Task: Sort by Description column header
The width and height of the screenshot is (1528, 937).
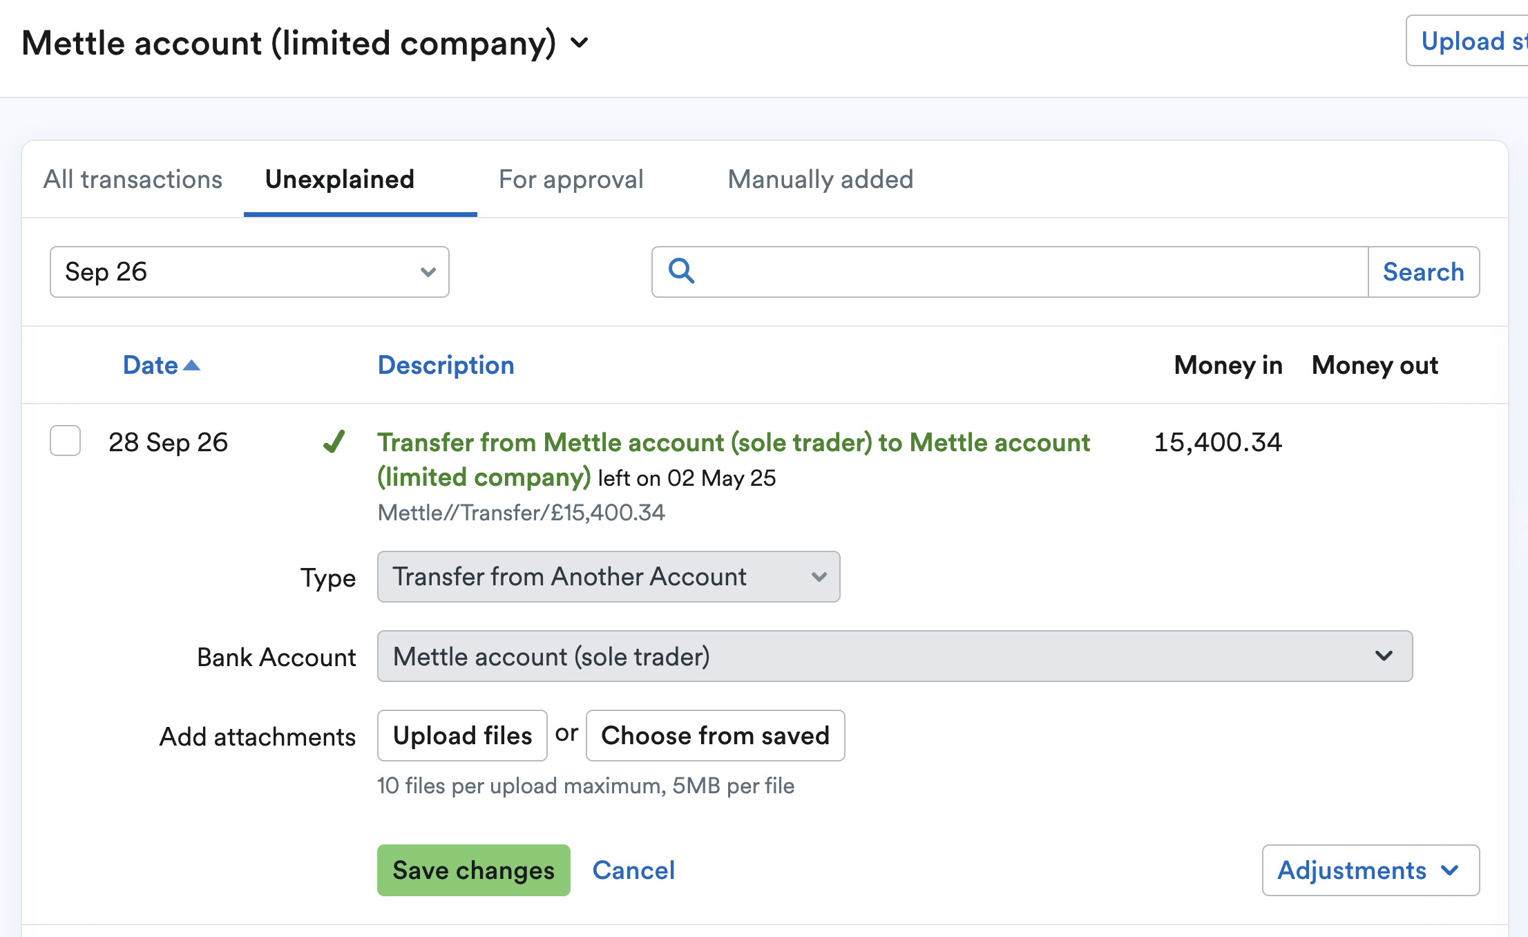Action: (x=446, y=366)
